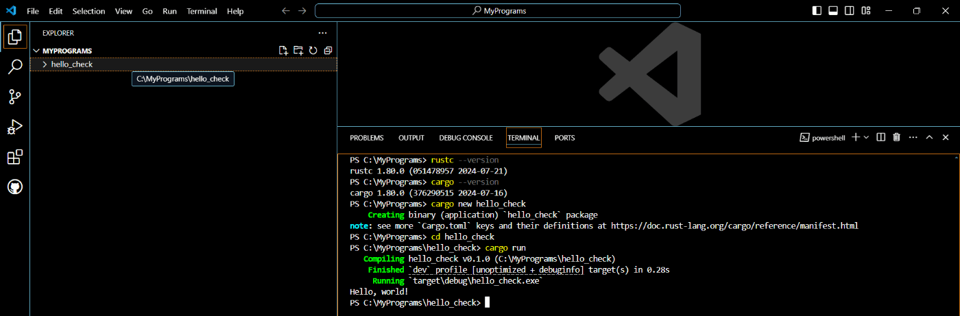
Task: Maximize the panel with the up chevron
Action: (929, 138)
